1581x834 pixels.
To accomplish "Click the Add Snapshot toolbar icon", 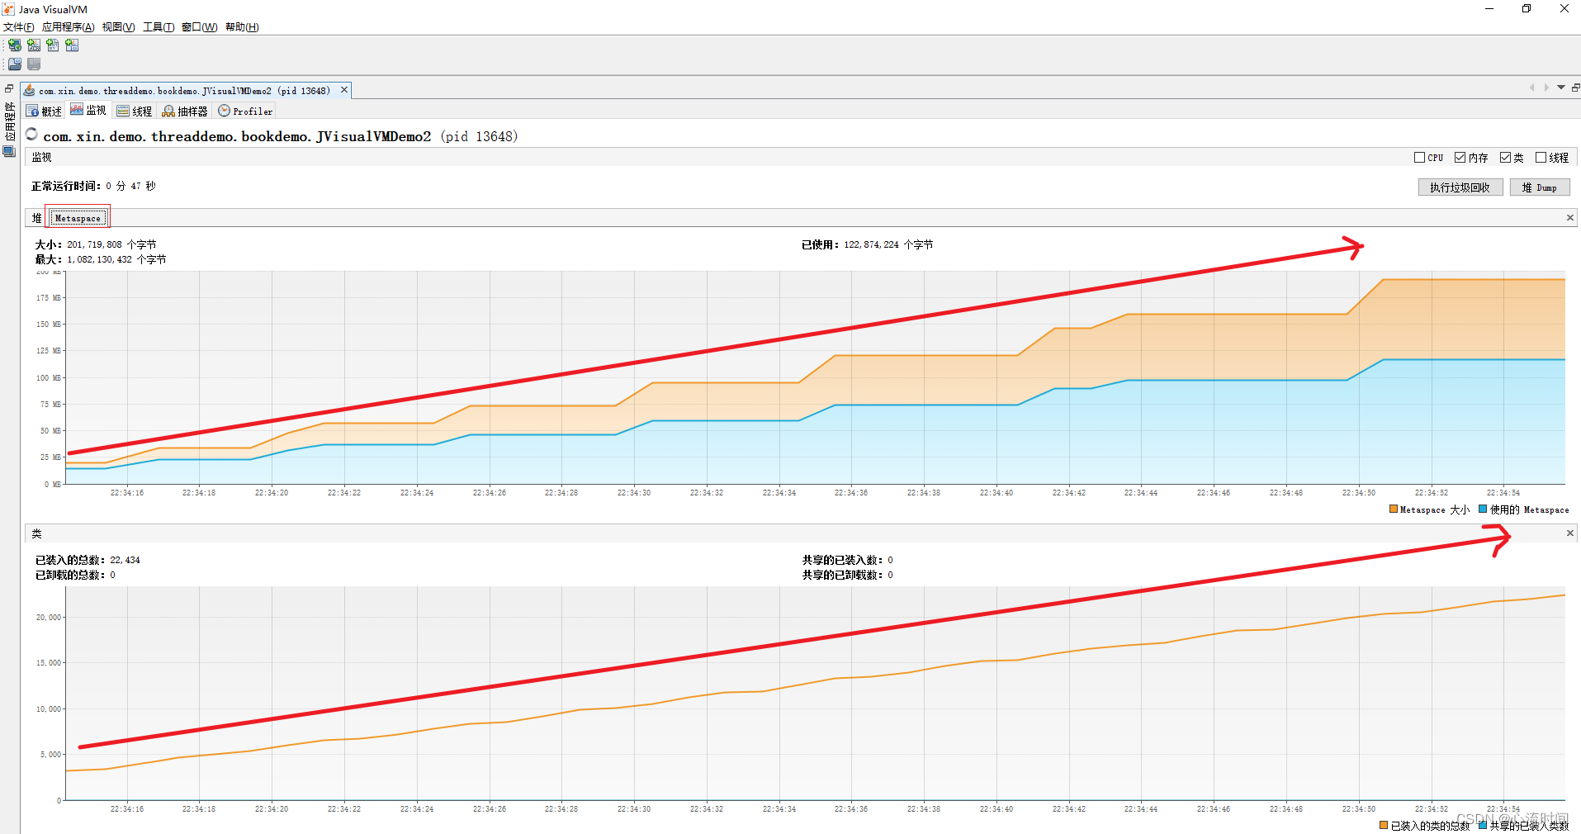I will 72,45.
